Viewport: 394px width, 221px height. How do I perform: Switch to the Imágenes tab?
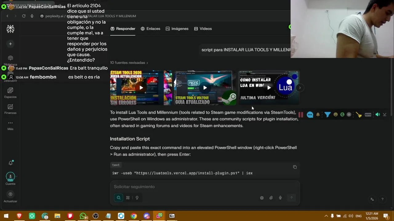coord(177,29)
